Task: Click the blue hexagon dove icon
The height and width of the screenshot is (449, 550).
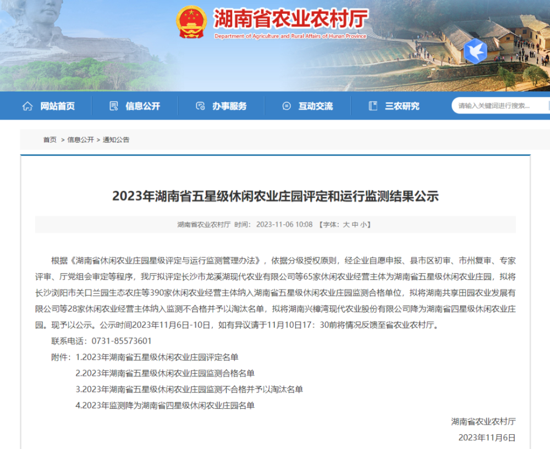Action: coord(475,50)
